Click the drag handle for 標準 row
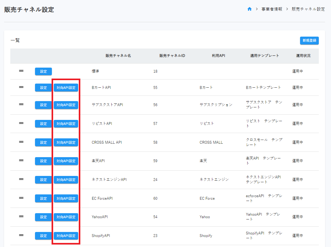Screen dimensions: 331x247 [x=21, y=71]
